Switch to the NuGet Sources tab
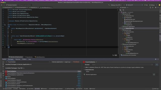This screenshot has width=161, height=90. coord(18,59)
